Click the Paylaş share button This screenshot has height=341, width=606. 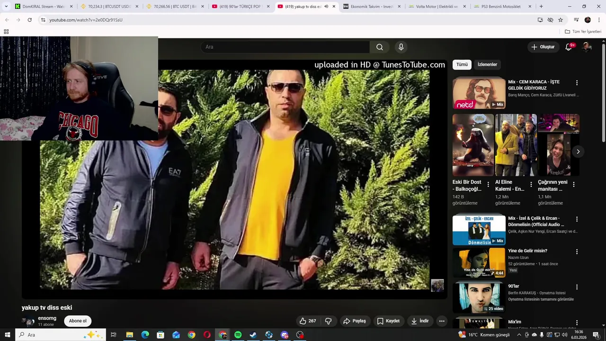[355, 321]
